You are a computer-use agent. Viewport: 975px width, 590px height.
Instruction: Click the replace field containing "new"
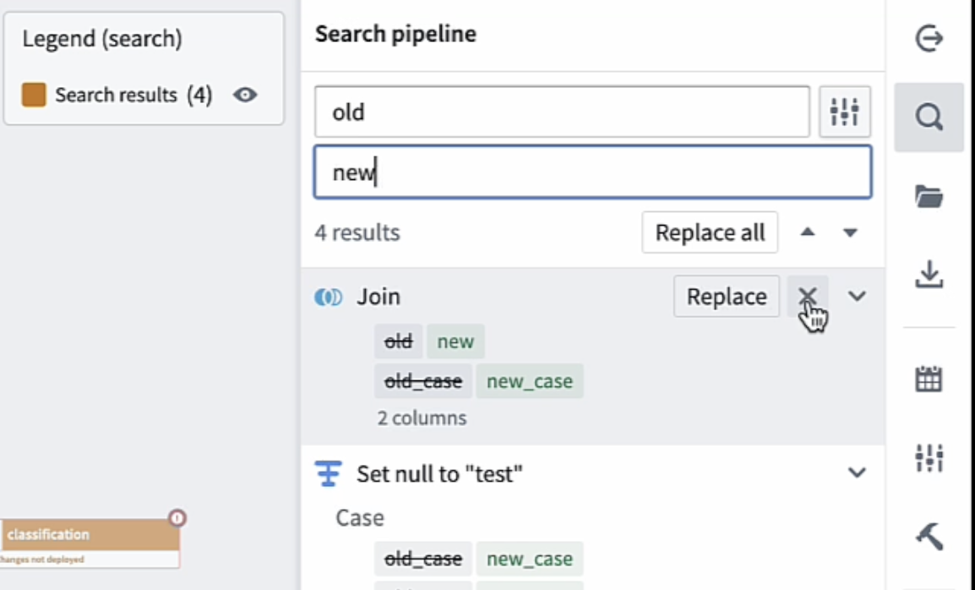[x=592, y=172]
